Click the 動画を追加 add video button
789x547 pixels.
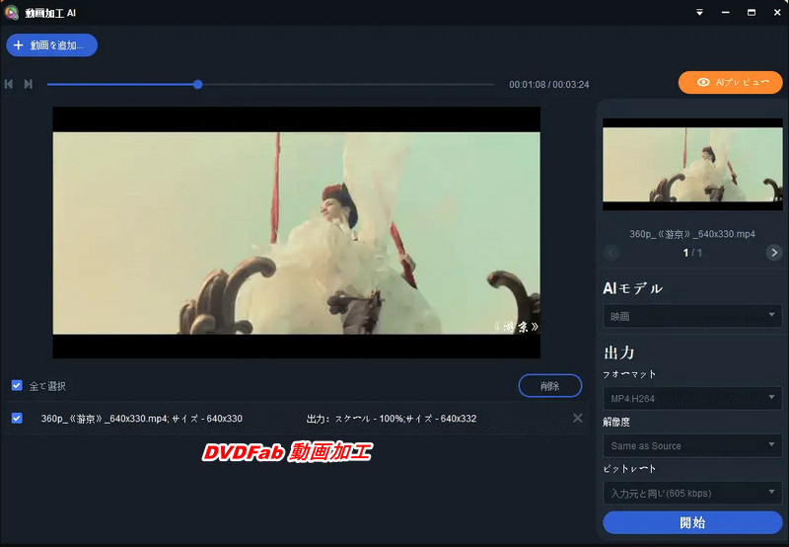(52, 45)
